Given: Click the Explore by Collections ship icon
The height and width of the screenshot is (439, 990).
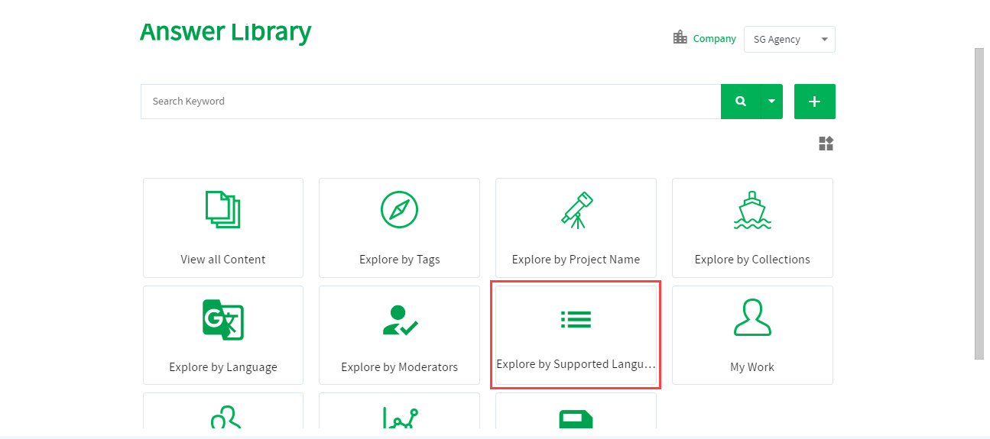Looking at the screenshot, I should [x=752, y=210].
